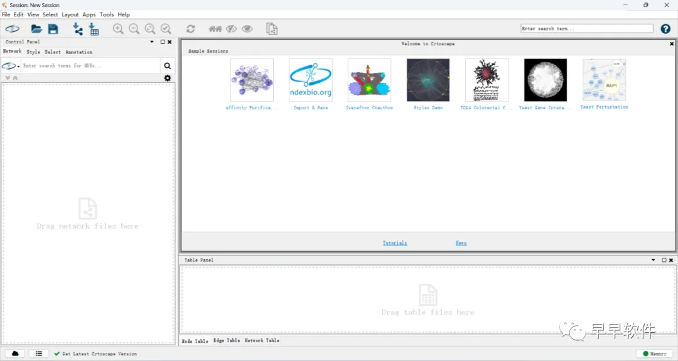
Task: Switch to Select tab in Control Panel
Action: tap(53, 52)
